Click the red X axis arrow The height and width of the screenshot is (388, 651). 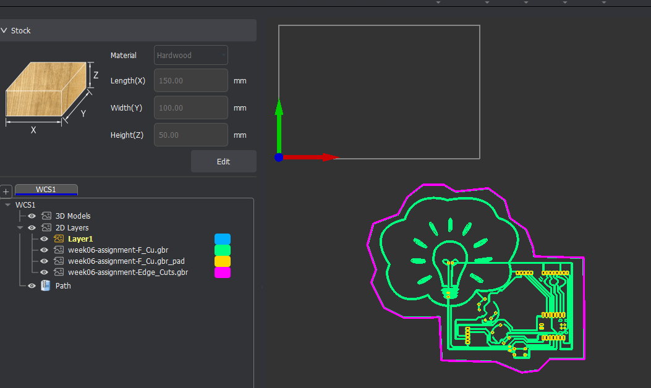pyautogui.click(x=310, y=158)
